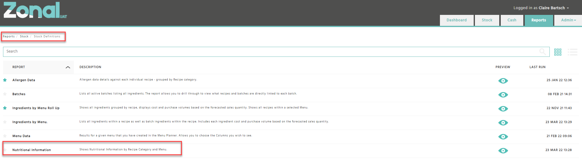Image resolution: width=582 pixels, height=161 pixels.
Task: Click the search magnifier icon
Action: [x=542, y=52]
